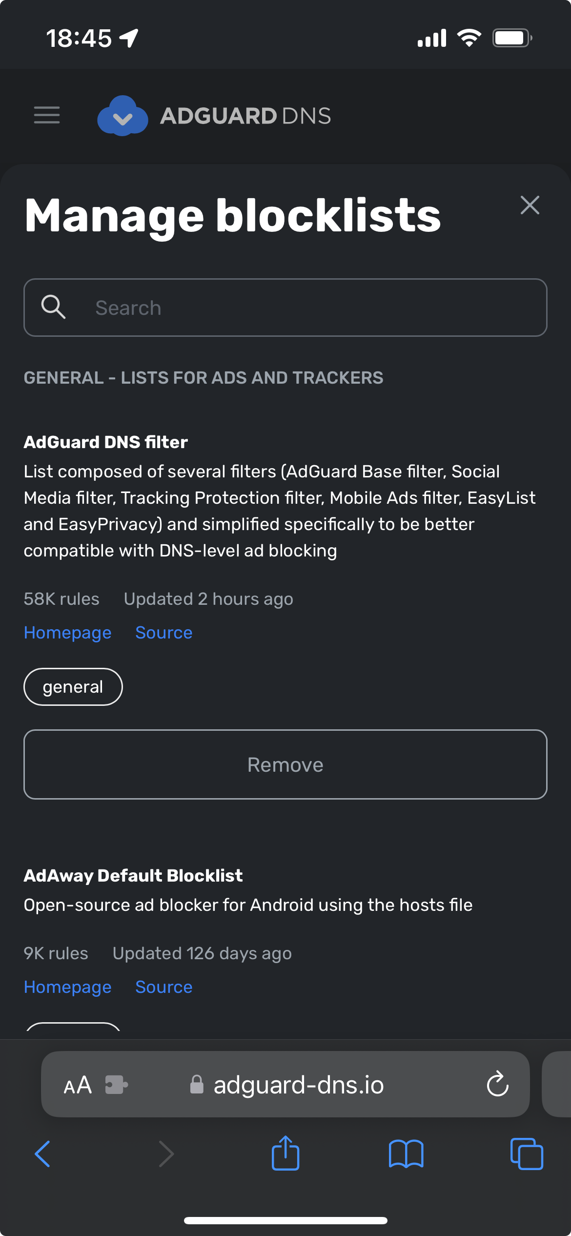Image resolution: width=571 pixels, height=1236 pixels.
Task: Open the Safari extensions puzzle icon
Action: click(116, 1085)
